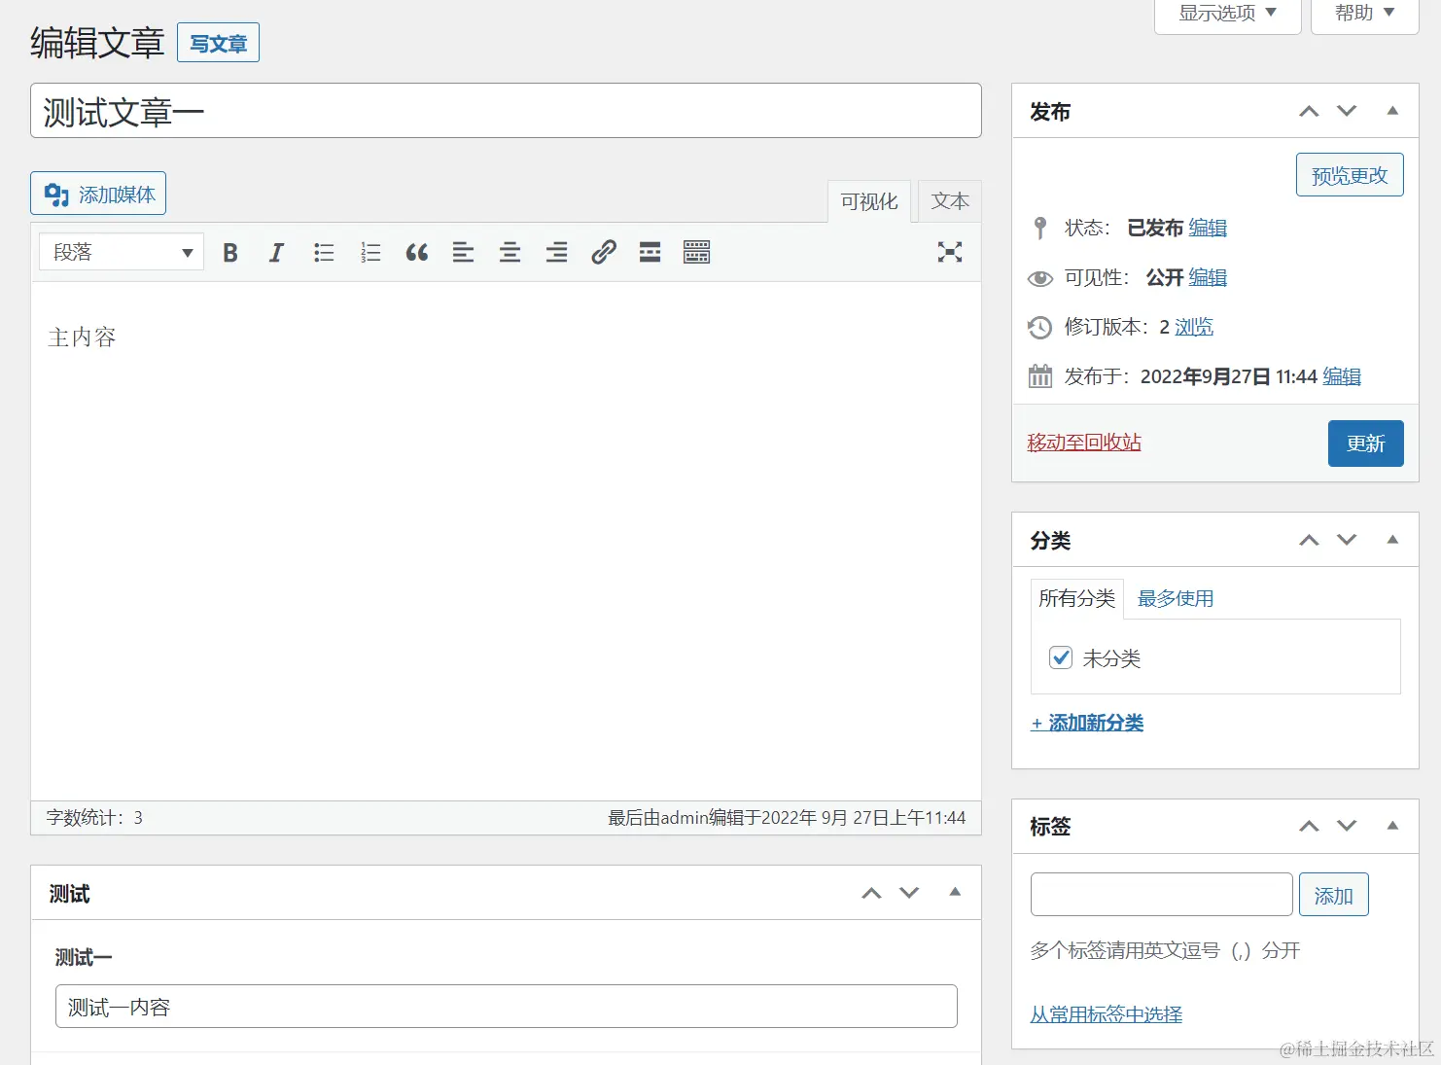Screen dimensions: 1441x1065
Task: Collapse the 标签 panel
Action: tap(1392, 827)
